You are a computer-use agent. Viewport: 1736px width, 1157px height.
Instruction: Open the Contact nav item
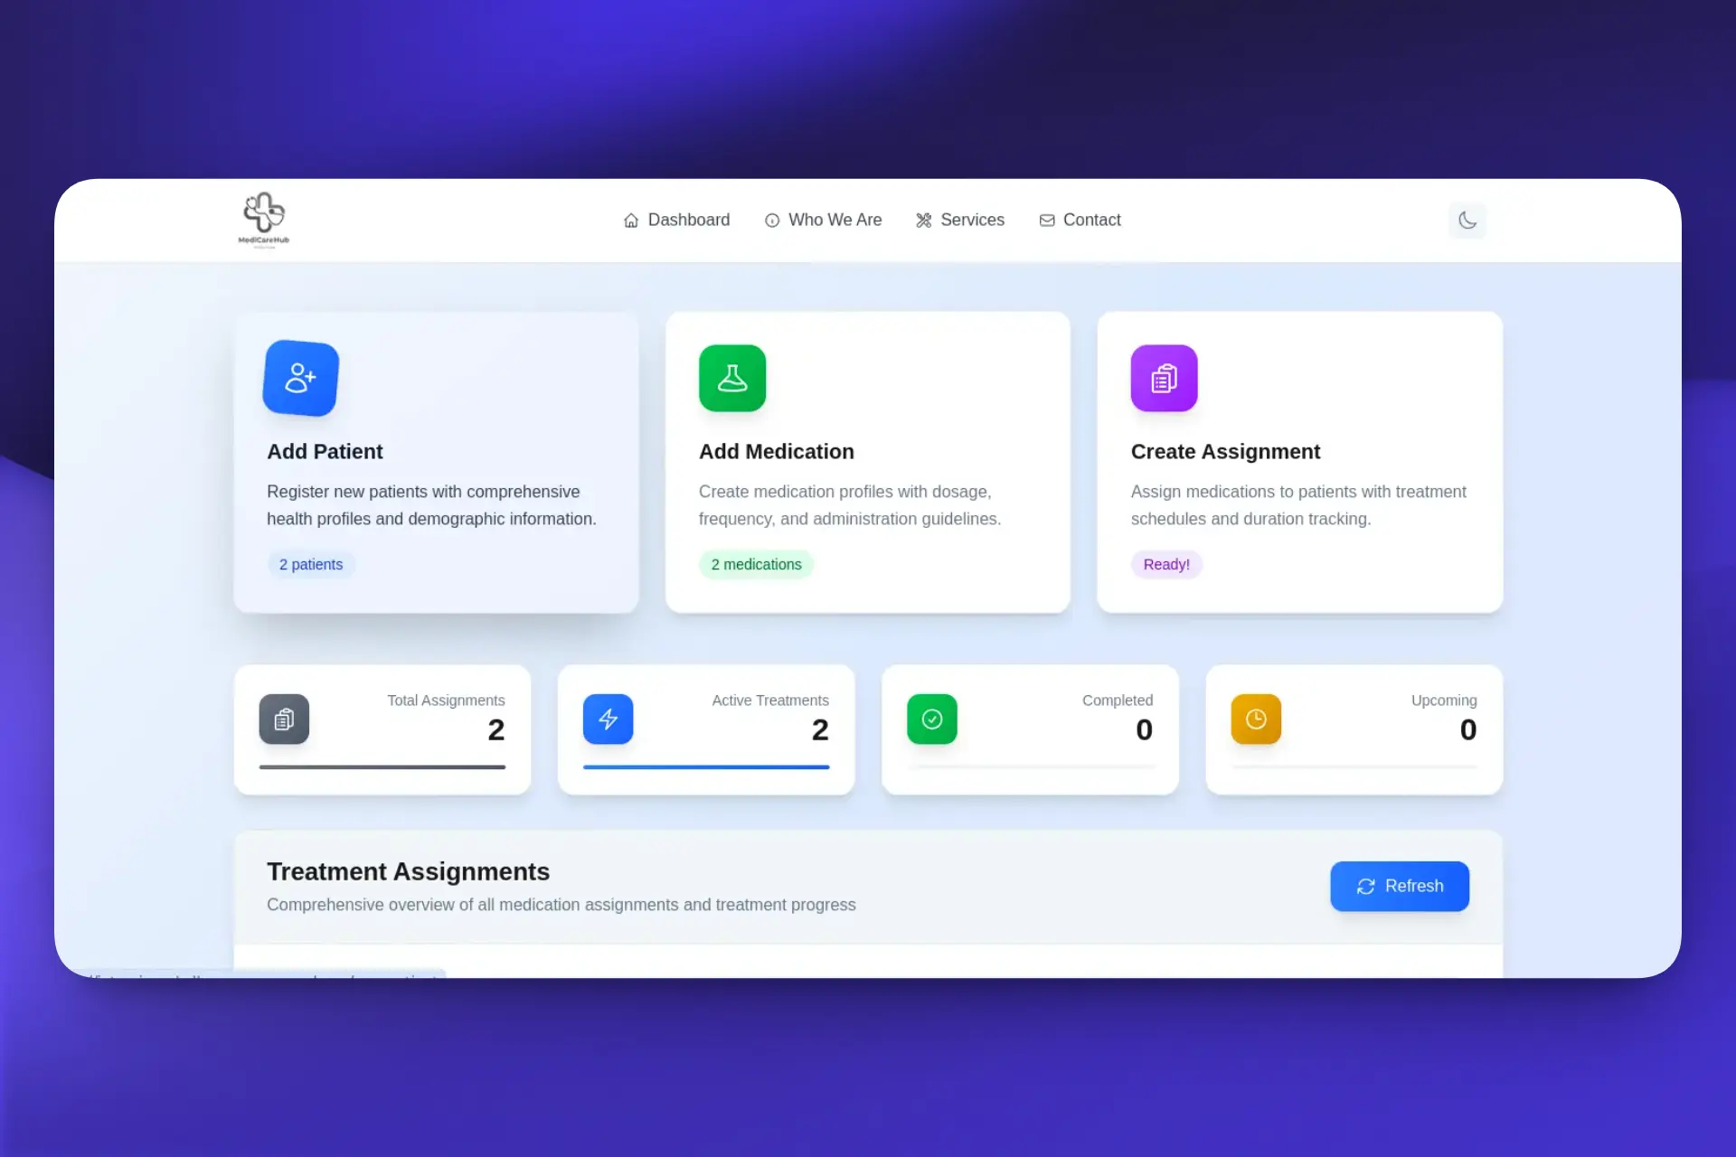point(1080,220)
